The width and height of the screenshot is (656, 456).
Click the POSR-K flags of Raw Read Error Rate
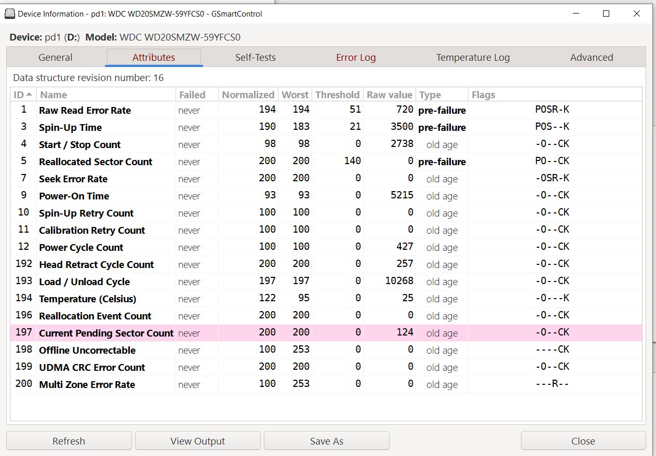point(552,110)
